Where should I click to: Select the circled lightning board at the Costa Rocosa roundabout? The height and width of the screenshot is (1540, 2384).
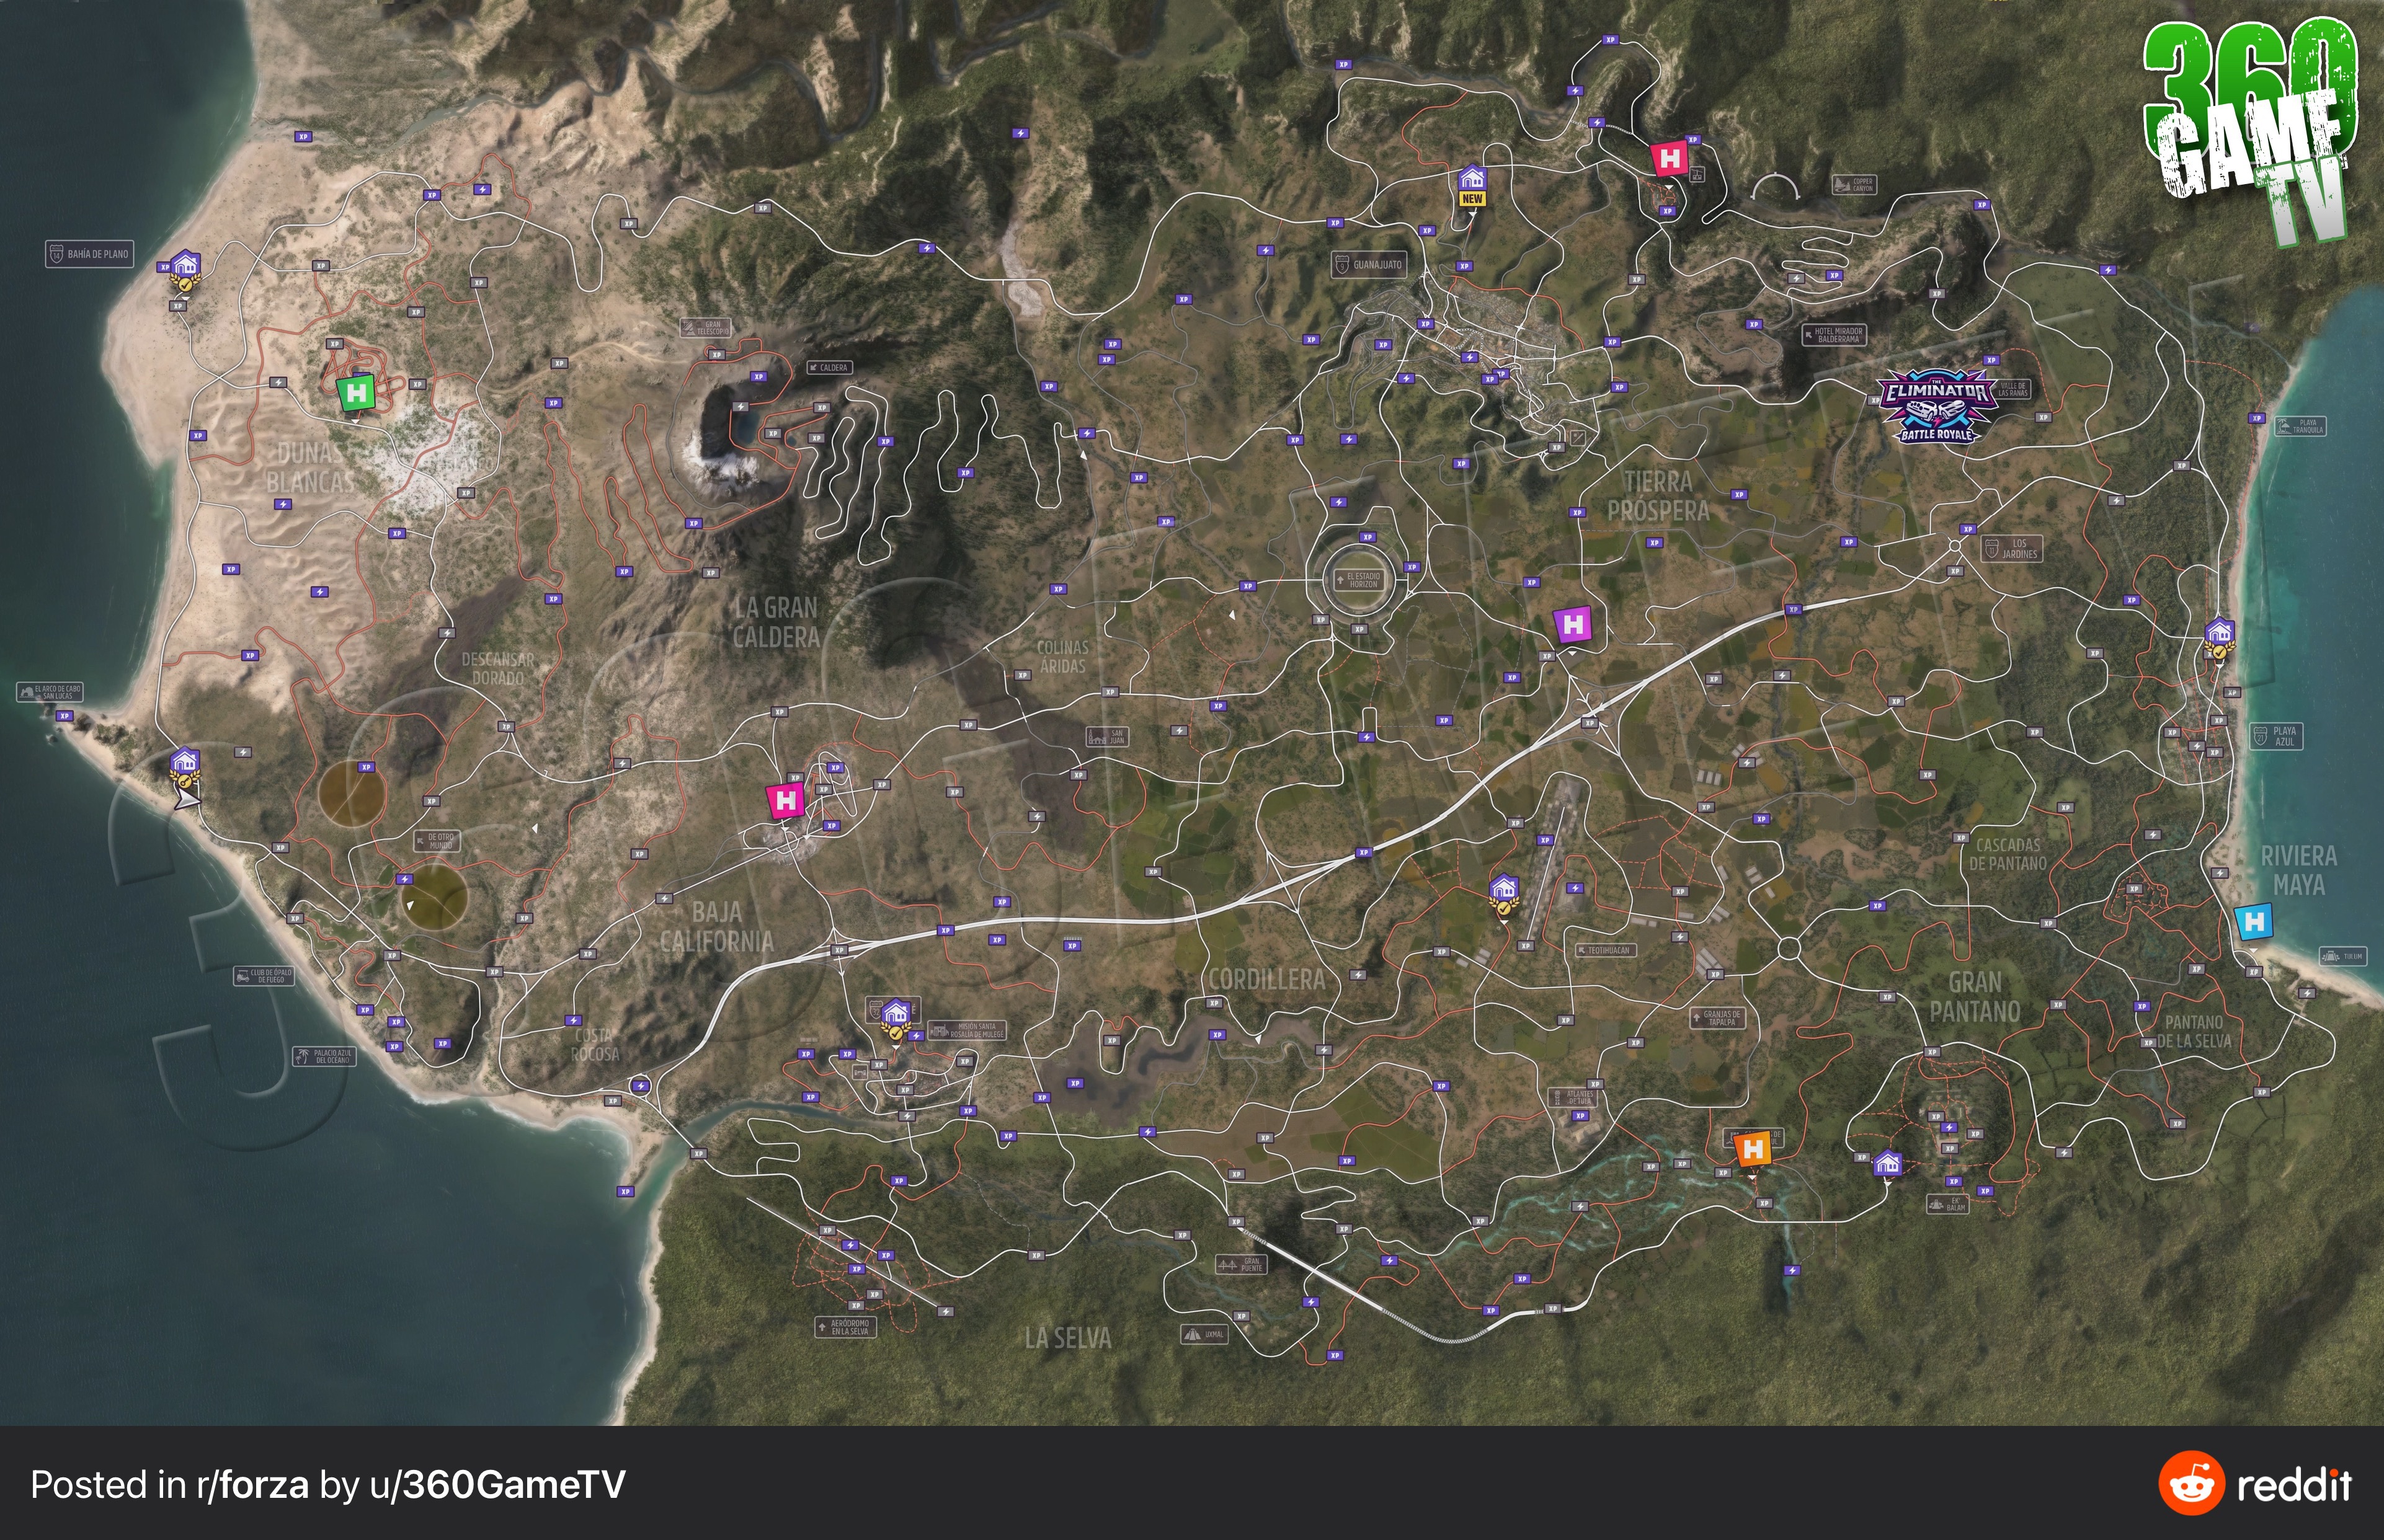coord(640,1086)
